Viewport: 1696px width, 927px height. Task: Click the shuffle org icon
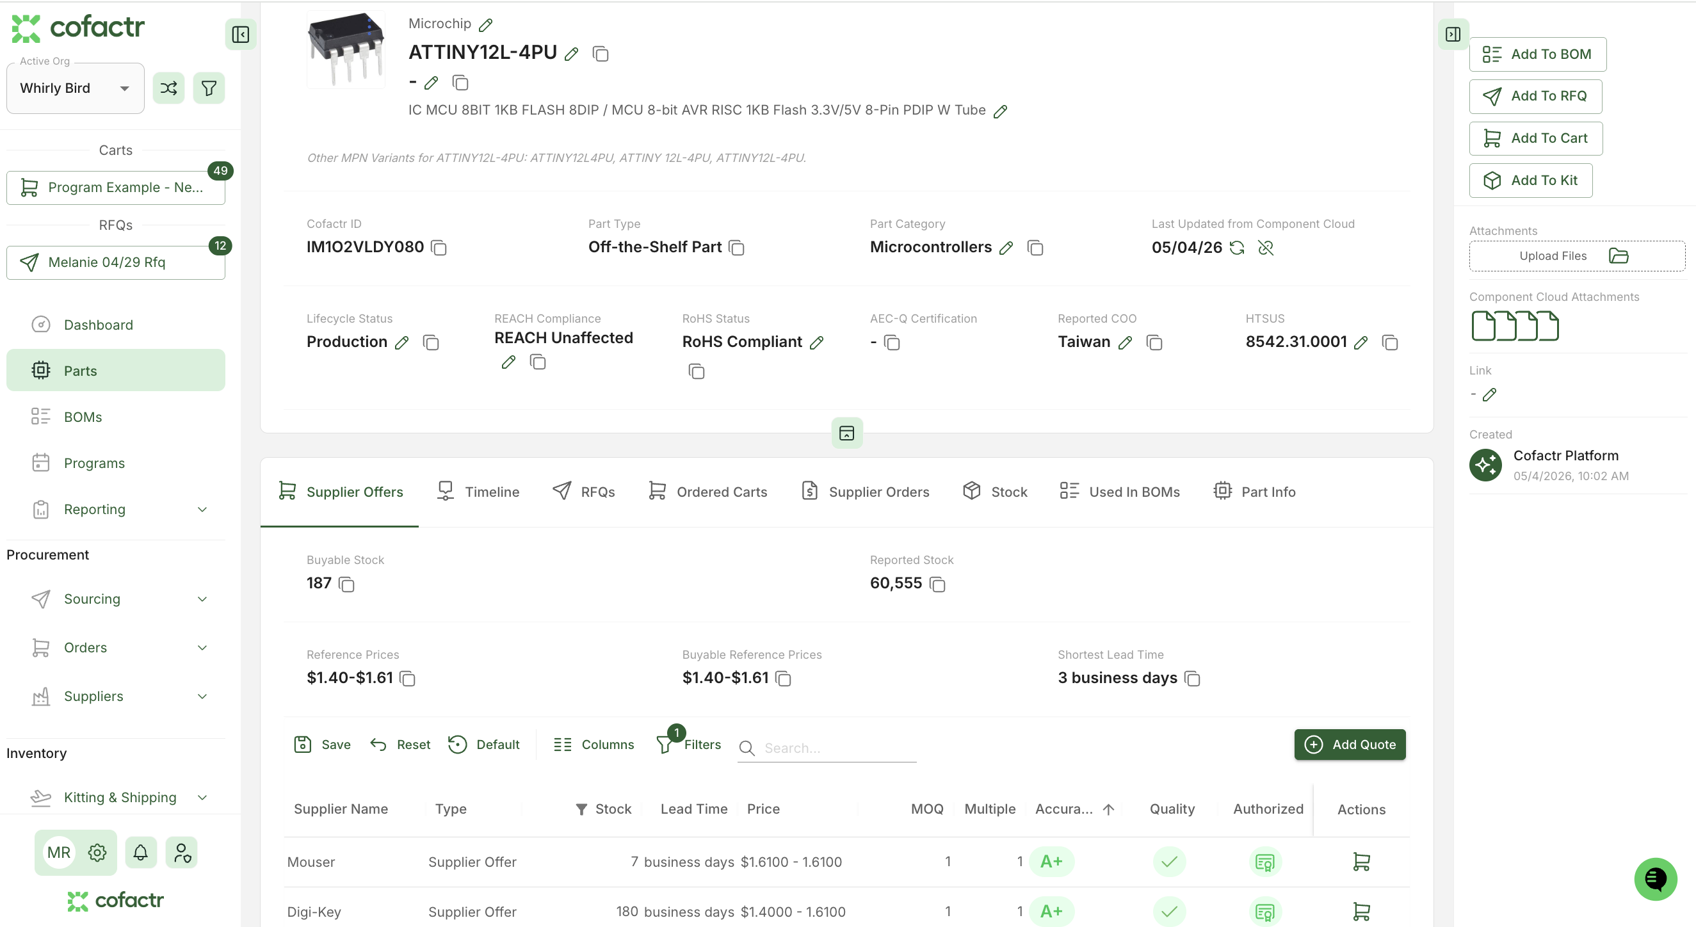[x=168, y=88]
